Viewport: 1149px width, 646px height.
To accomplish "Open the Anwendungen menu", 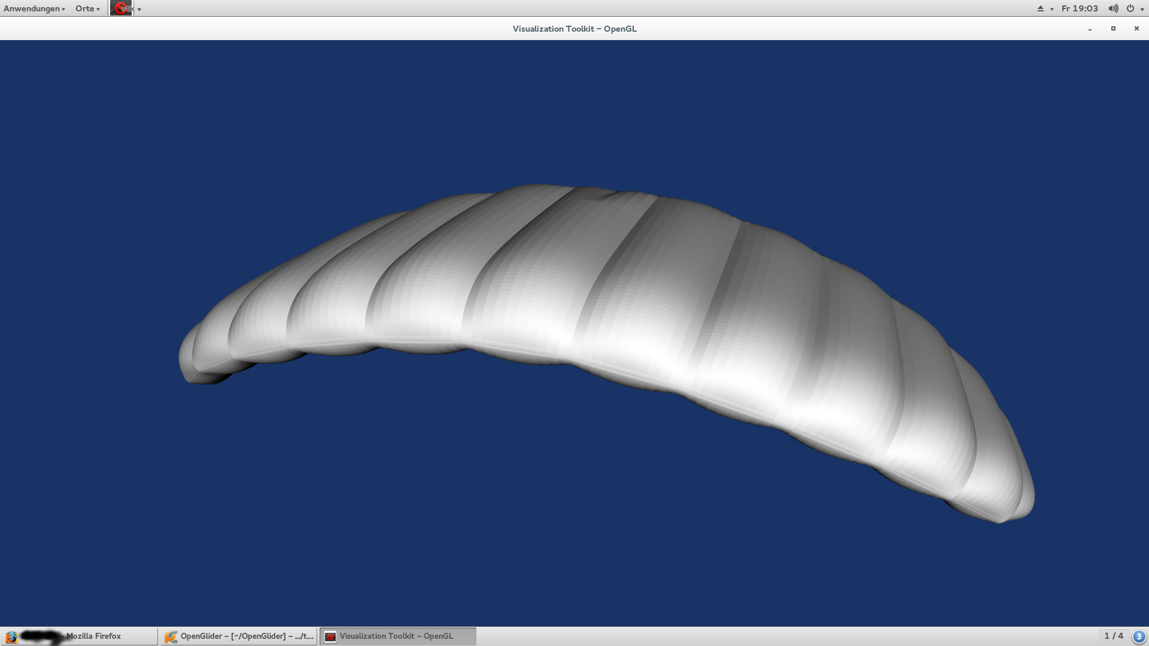I will pos(34,8).
